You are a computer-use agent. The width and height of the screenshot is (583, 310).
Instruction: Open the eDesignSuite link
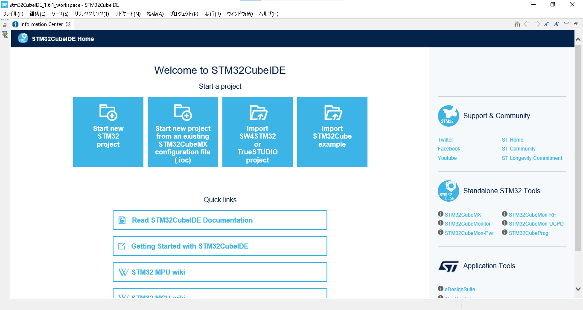coord(460,290)
